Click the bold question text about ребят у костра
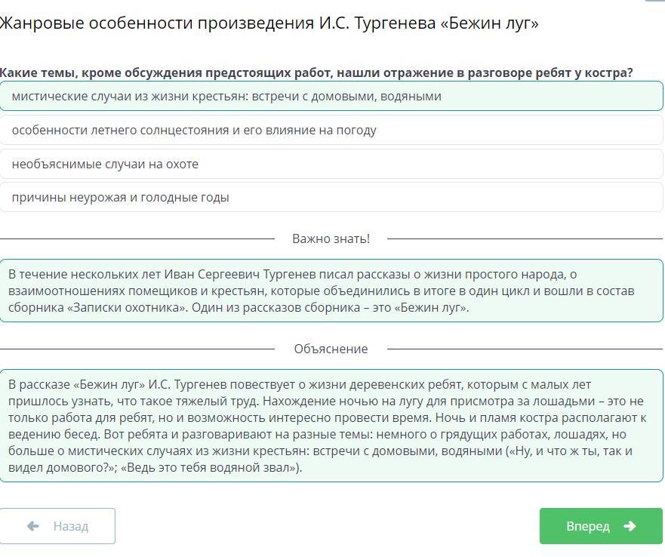This screenshot has width=665, height=557. pyautogui.click(x=316, y=72)
